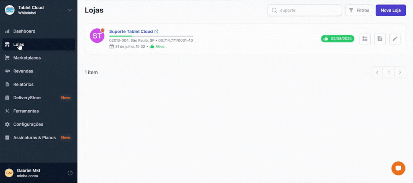Go to next page chevron

point(400,72)
